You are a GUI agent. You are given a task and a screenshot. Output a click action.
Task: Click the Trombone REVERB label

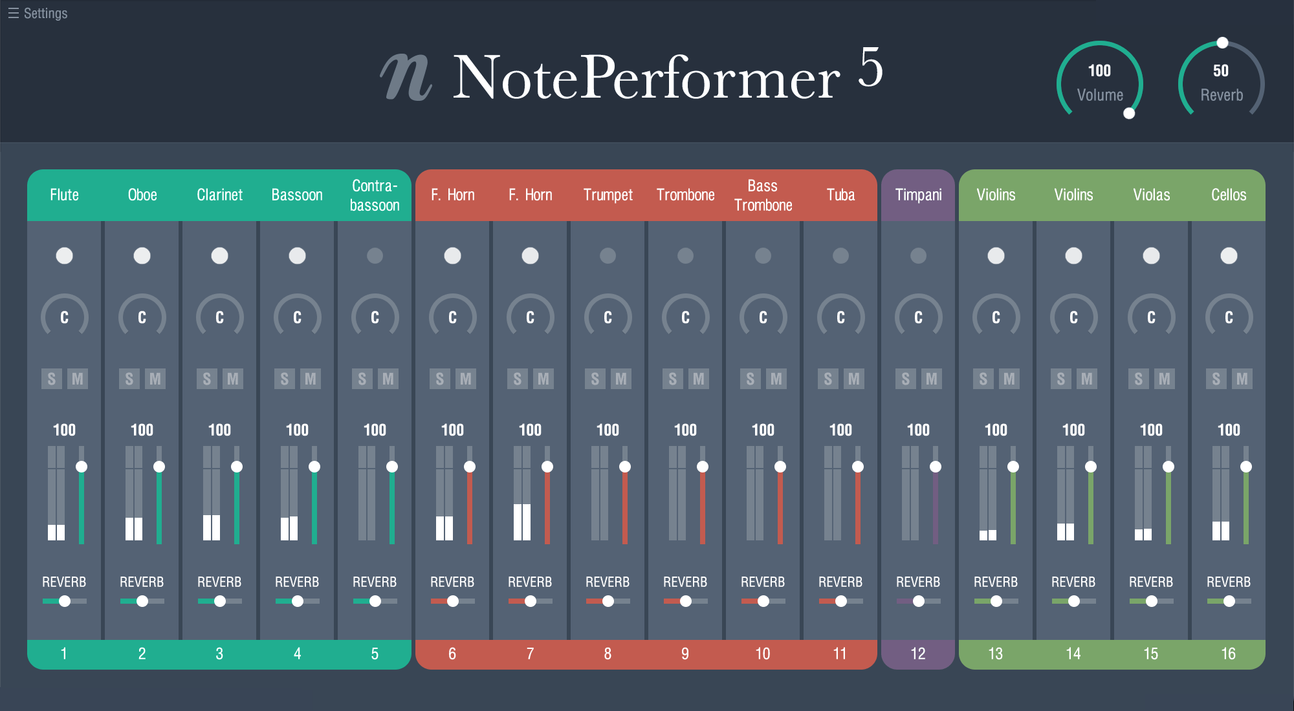(x=685, y=582)
